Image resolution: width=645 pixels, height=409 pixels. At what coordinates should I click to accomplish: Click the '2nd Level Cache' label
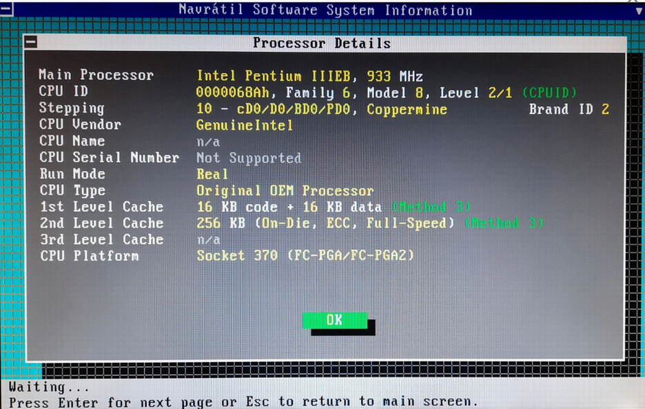pyautogui.click(x=101, y=223)
